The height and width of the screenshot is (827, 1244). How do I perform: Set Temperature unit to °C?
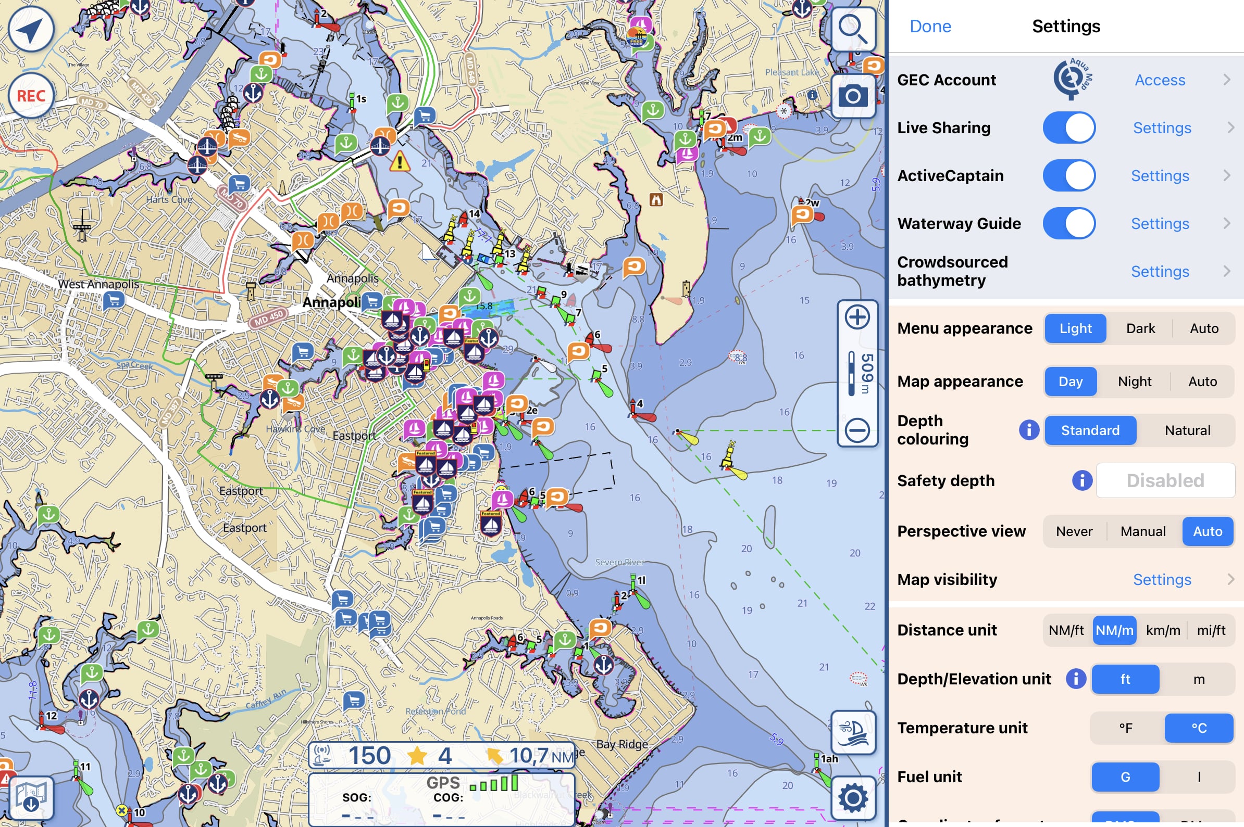pos(1199,728)
